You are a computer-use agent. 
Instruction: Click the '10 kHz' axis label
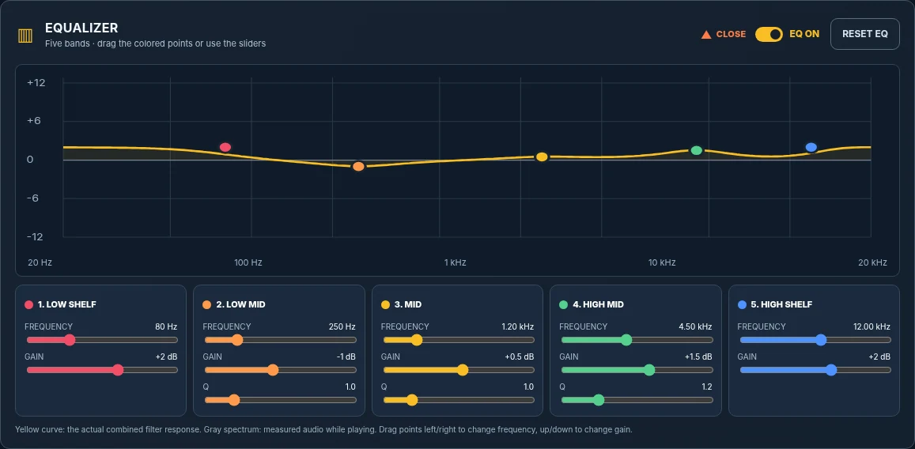point(662,262)
